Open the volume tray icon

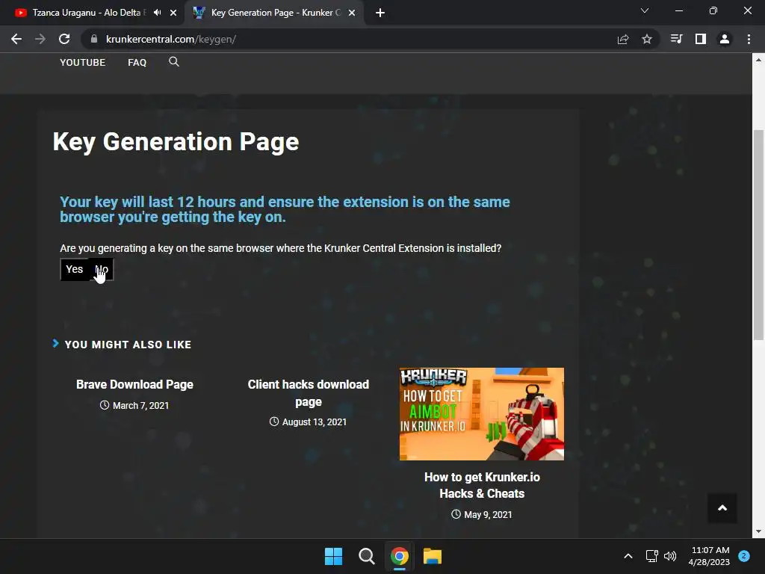coord(670,556)
